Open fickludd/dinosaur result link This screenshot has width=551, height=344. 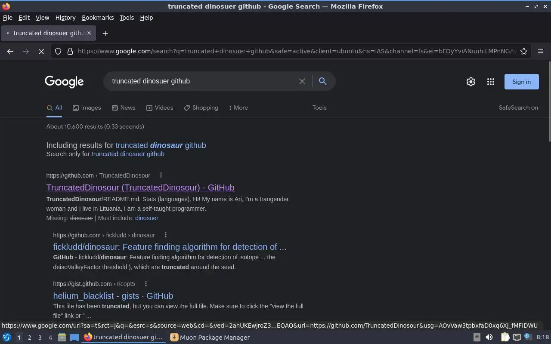pos(170,247)
